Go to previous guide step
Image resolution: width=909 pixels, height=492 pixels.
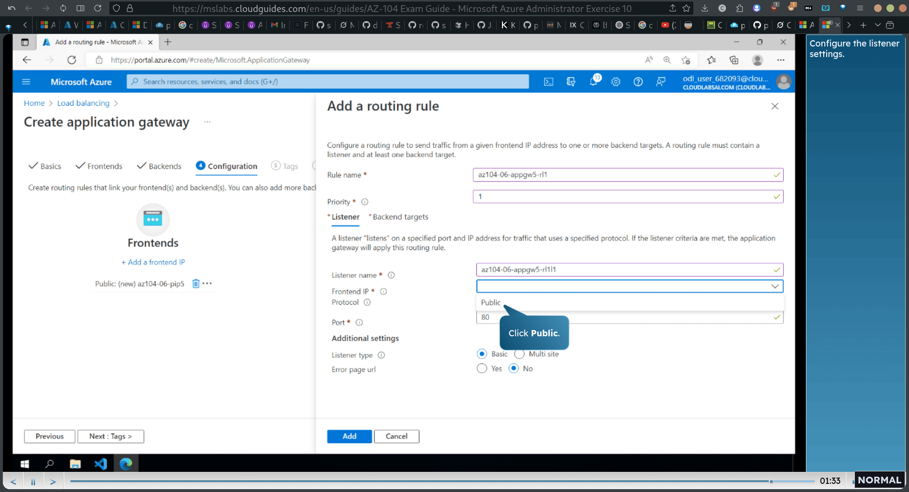pos(13,481)
